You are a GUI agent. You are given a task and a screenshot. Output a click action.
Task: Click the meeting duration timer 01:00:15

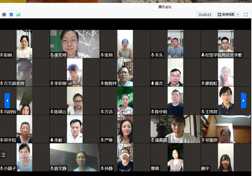coord(205,15)
